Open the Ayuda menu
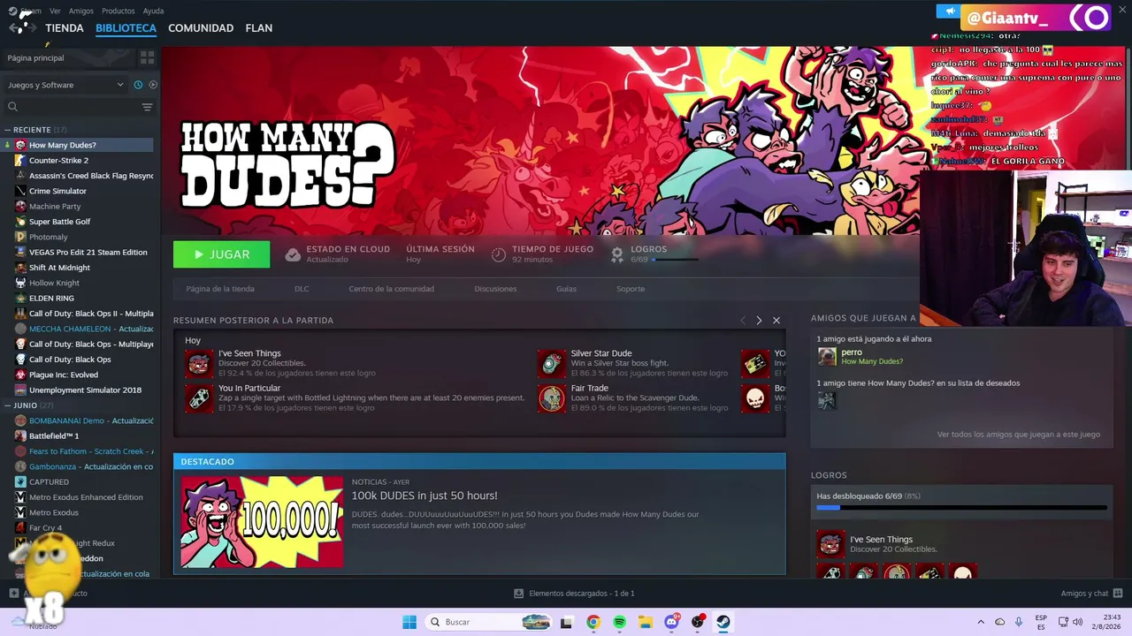 point(153,11)
